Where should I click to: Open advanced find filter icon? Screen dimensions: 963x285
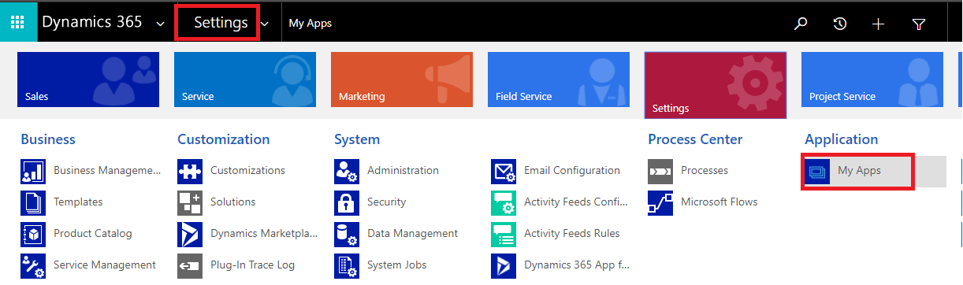(919, 24)
